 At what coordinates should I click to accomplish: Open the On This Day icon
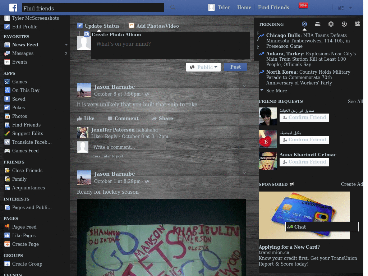coord(7,90)
